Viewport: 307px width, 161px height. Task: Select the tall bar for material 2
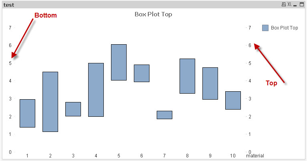[x=50, y=102]
